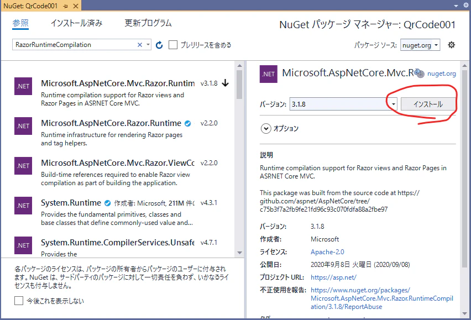Click .NET icon of first Mvc.Razor.RuntimeCompilation result

pyautogui.click(x=23, y=86)
